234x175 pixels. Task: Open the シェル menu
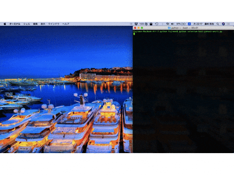click(27, 24)
